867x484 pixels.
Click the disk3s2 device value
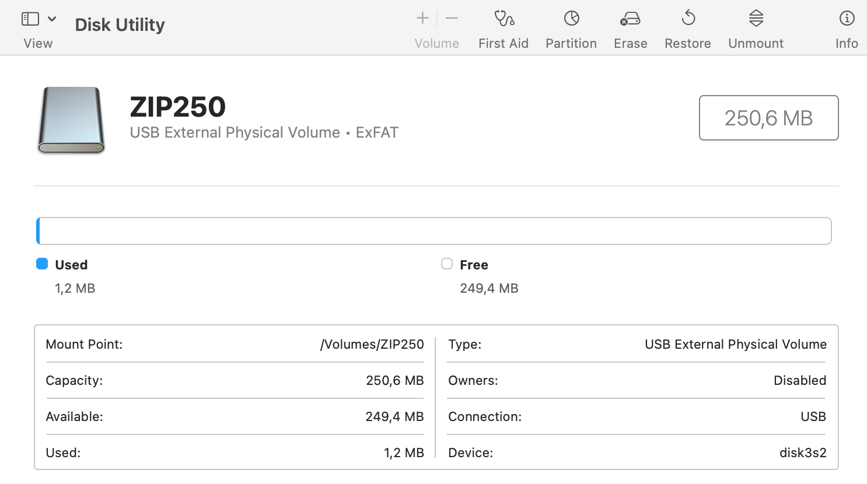[x=803, y=453]
